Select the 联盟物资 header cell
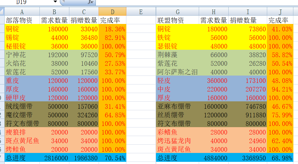 [x=178, y=20]
